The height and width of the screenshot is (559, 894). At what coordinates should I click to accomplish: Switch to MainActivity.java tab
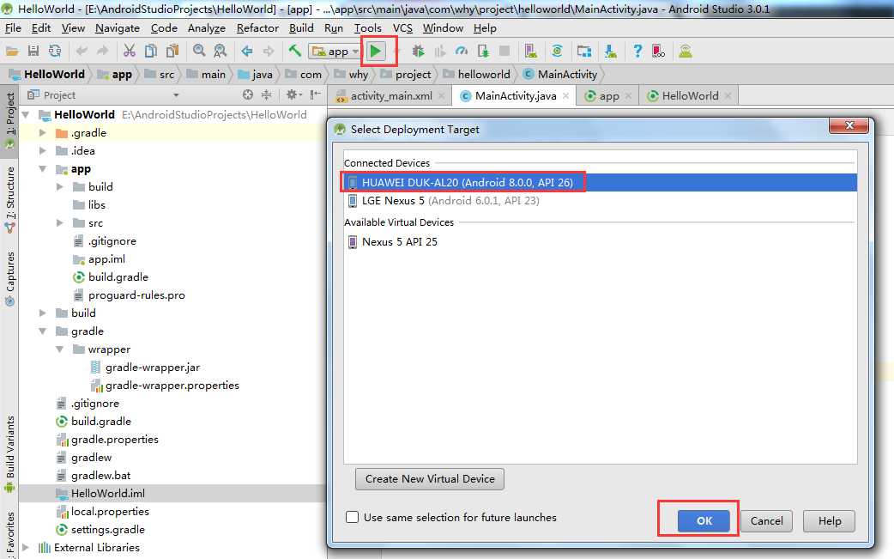pos(516,96)
